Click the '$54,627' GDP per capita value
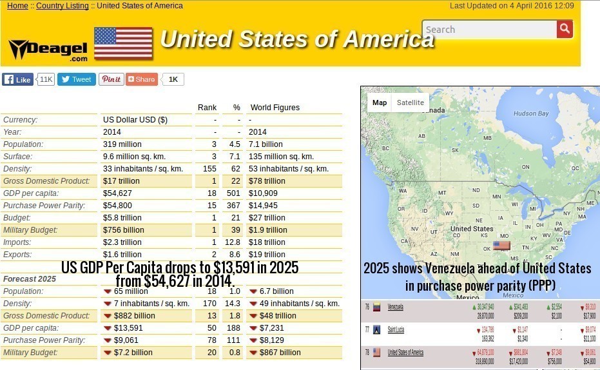Viewport: 600px width, 370px height. pos(117,193)
